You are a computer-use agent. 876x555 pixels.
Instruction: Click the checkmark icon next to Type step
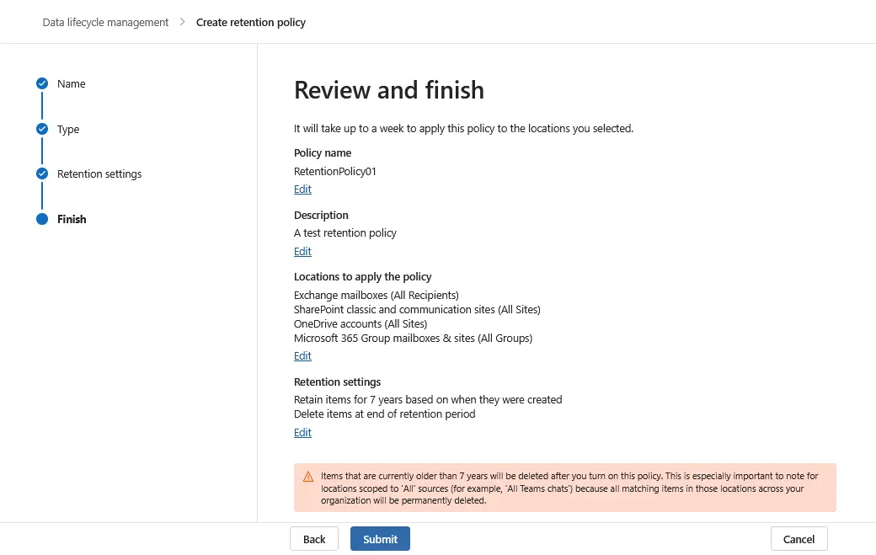click(x=42, y=129)
